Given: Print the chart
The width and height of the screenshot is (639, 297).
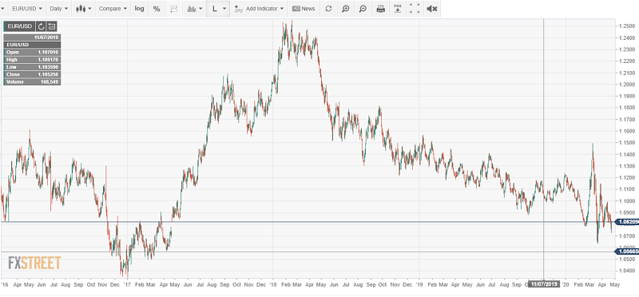Looking at the screenshot, I should [381, 9].
